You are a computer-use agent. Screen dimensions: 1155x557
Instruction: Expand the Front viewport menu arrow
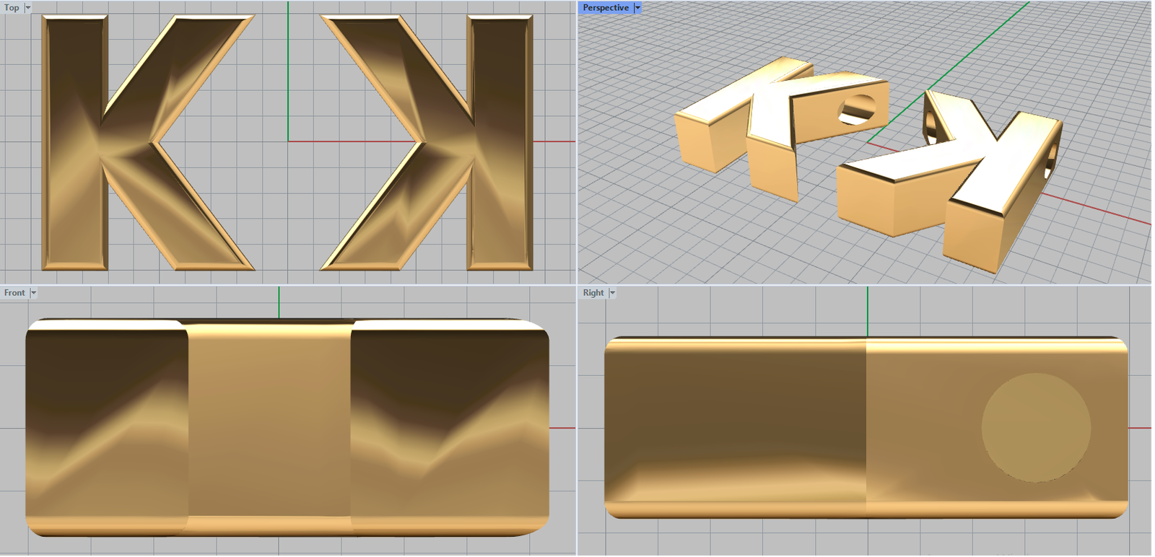[x=33, y=293]
